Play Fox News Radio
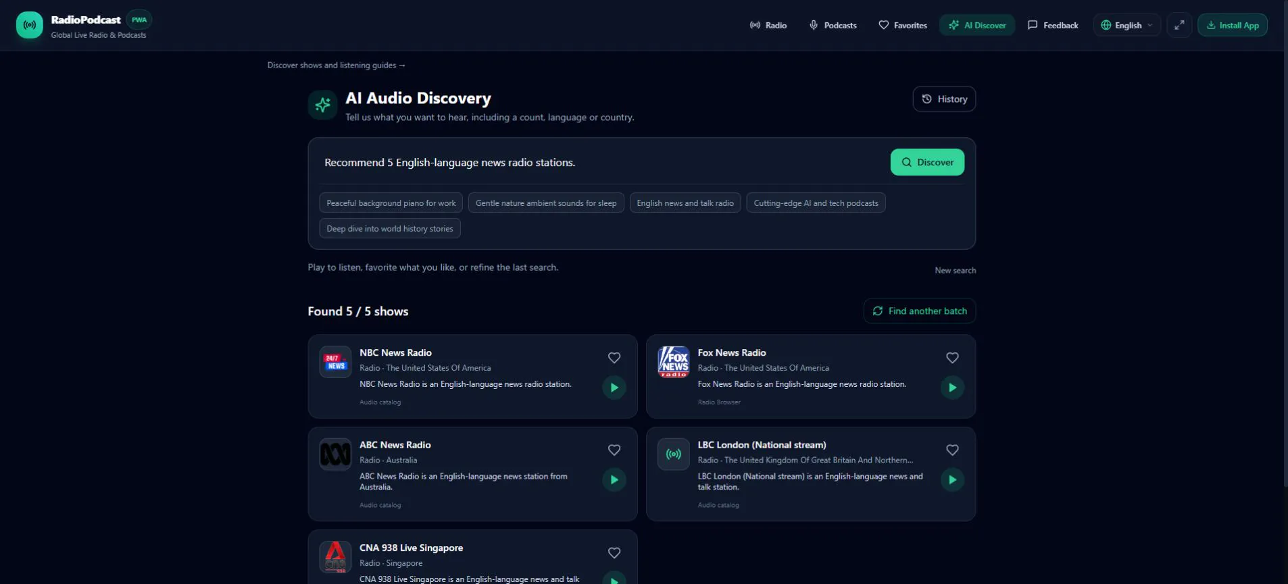This screenshot has width=1288, height=584. tap(952, 388)
